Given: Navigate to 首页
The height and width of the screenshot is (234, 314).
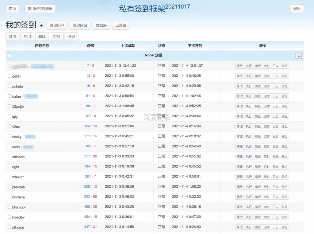Looking at the screenshot, I should 12,9.
